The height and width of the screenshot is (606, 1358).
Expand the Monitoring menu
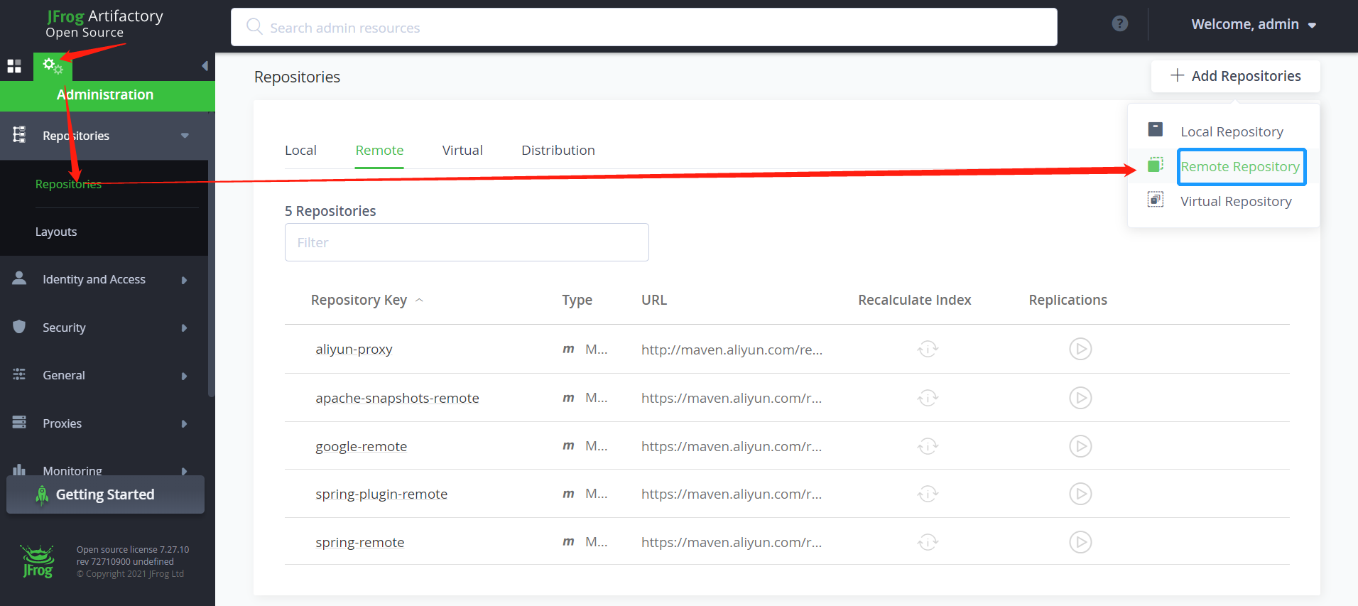click(184, 471)
